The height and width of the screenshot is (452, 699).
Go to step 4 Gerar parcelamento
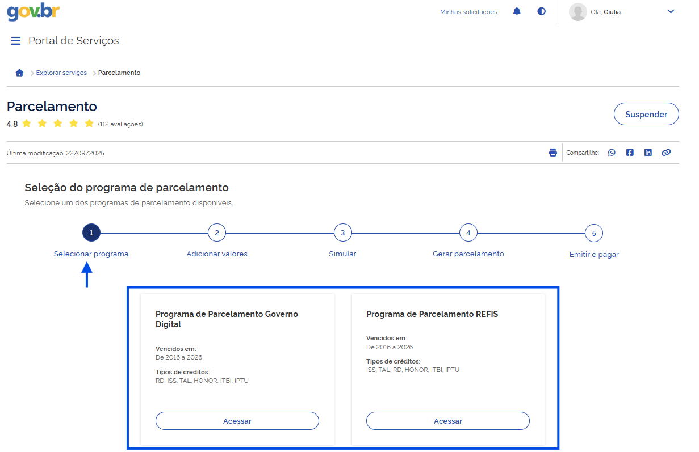(468, 233)
